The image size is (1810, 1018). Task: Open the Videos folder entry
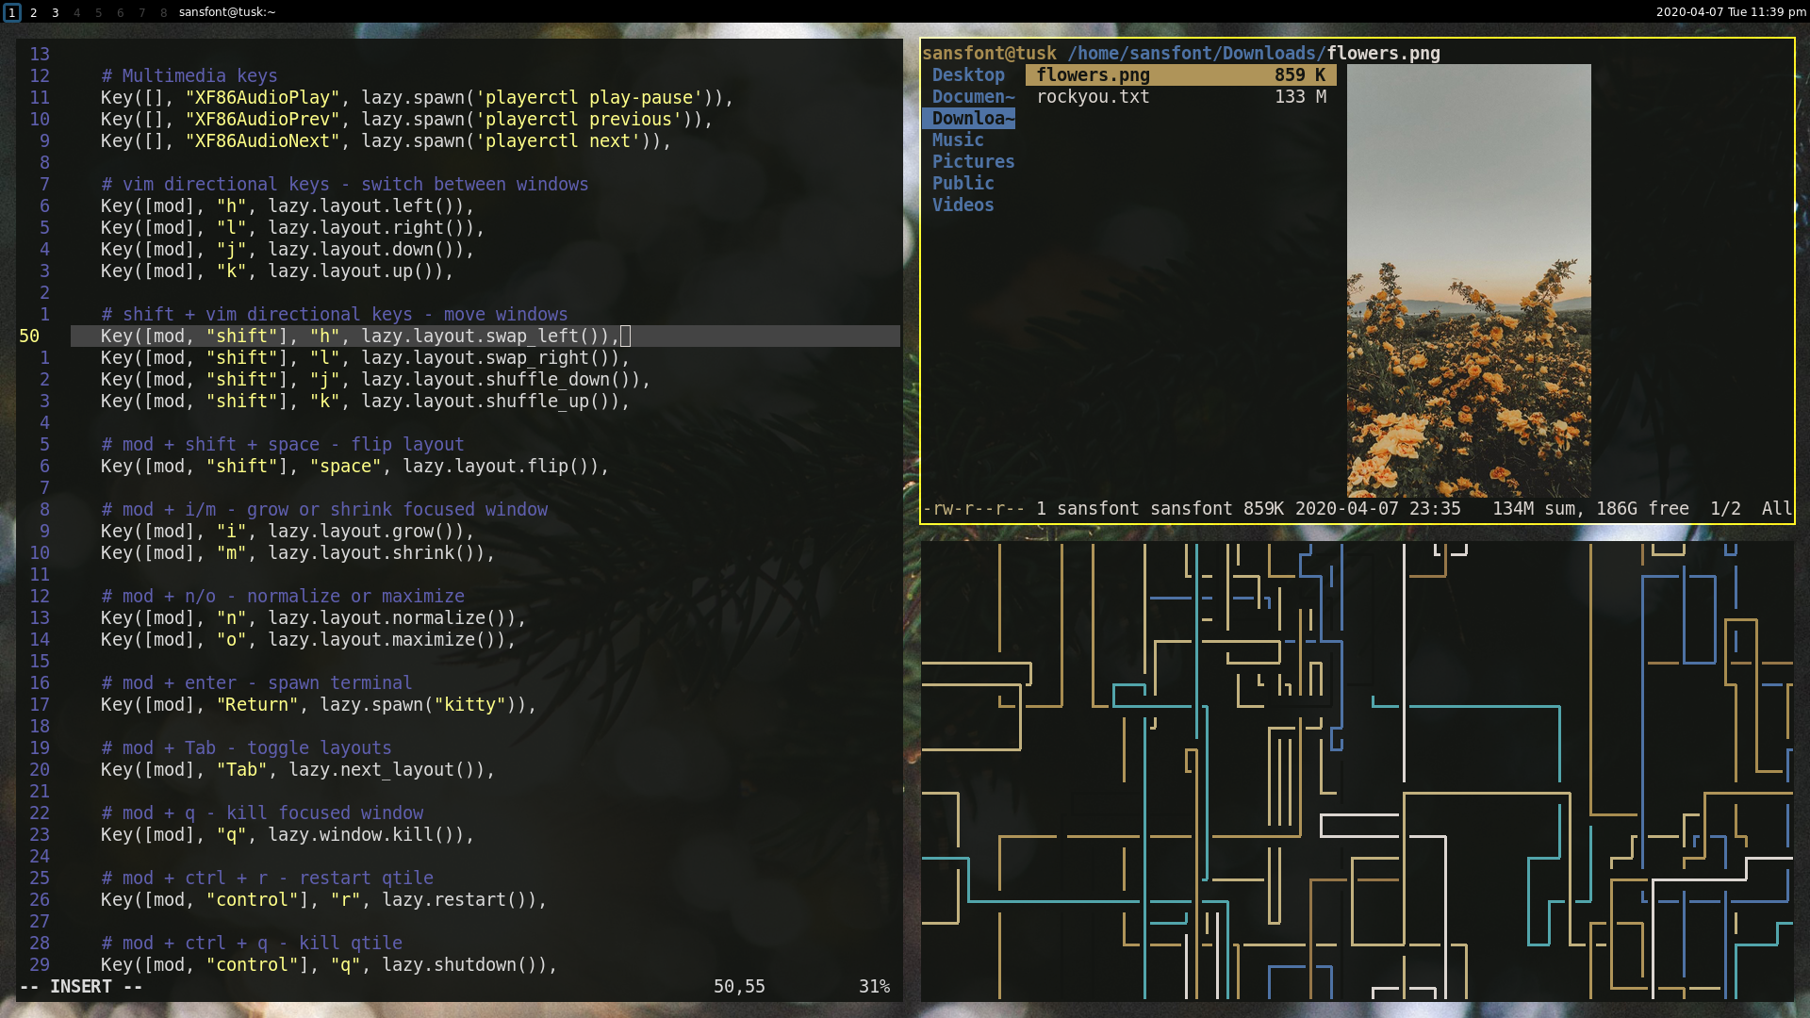963,205
